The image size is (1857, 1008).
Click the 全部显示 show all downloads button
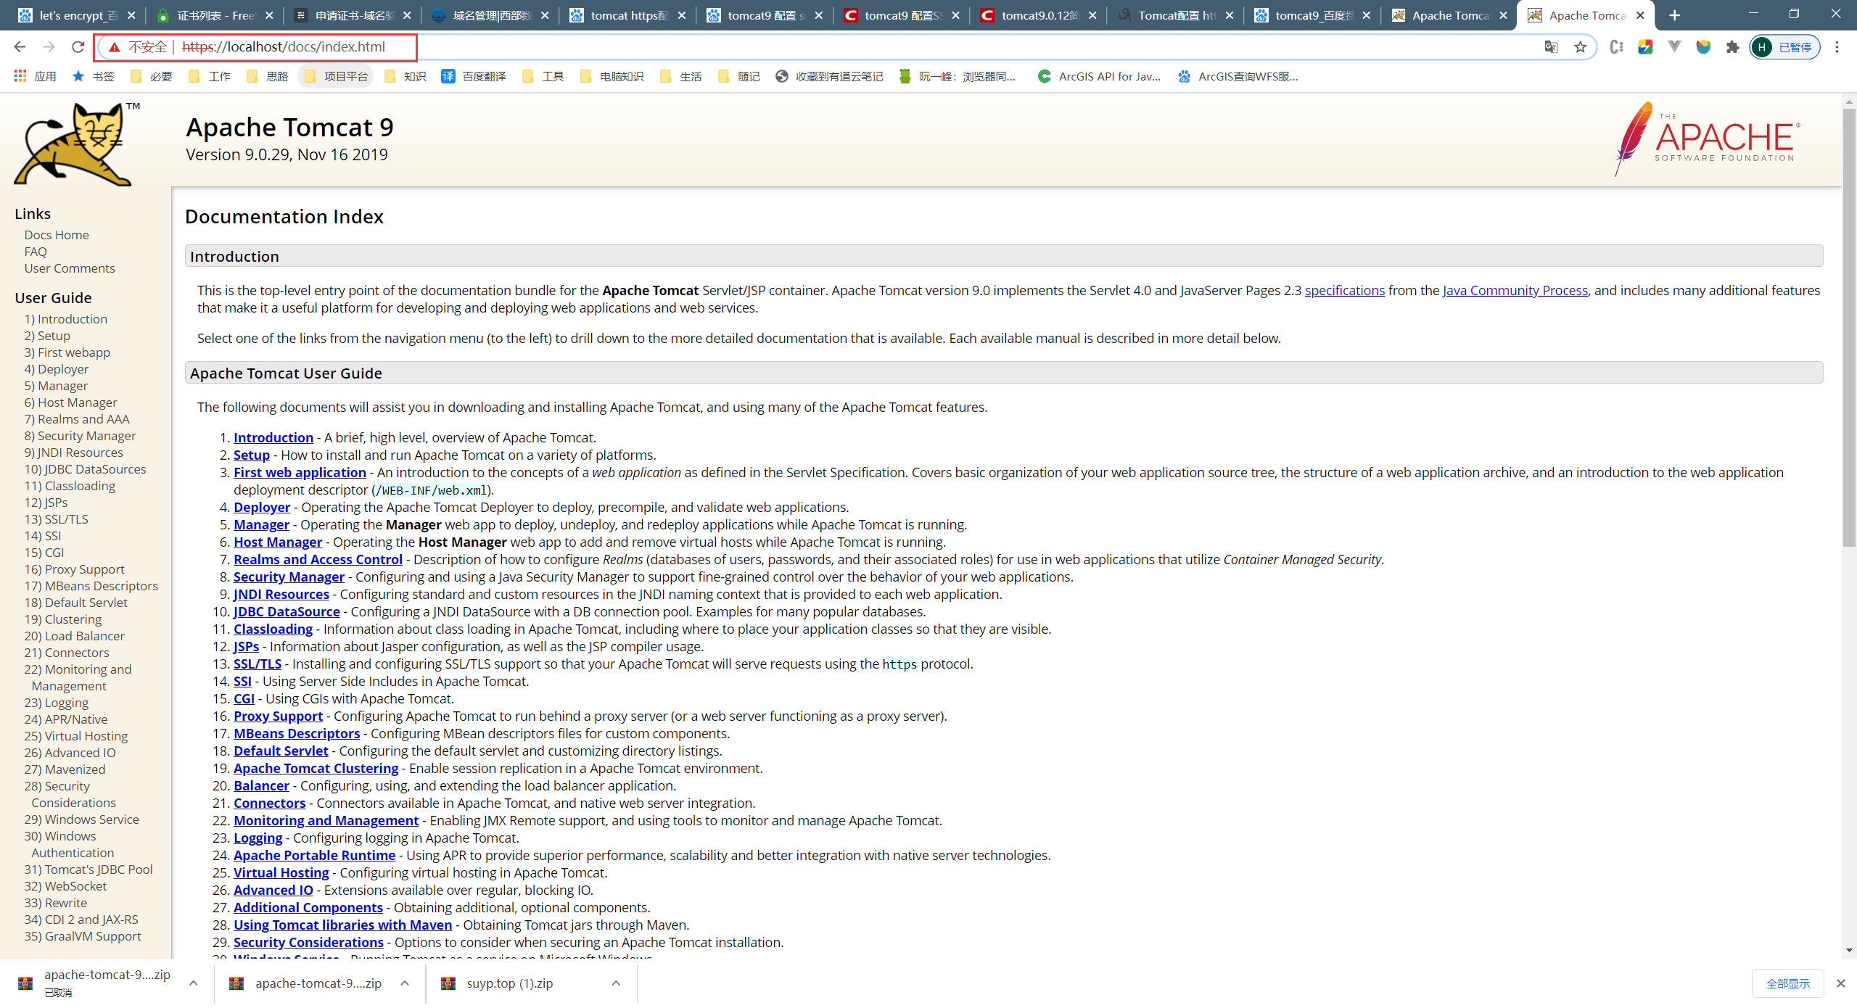pos(1787,983)
